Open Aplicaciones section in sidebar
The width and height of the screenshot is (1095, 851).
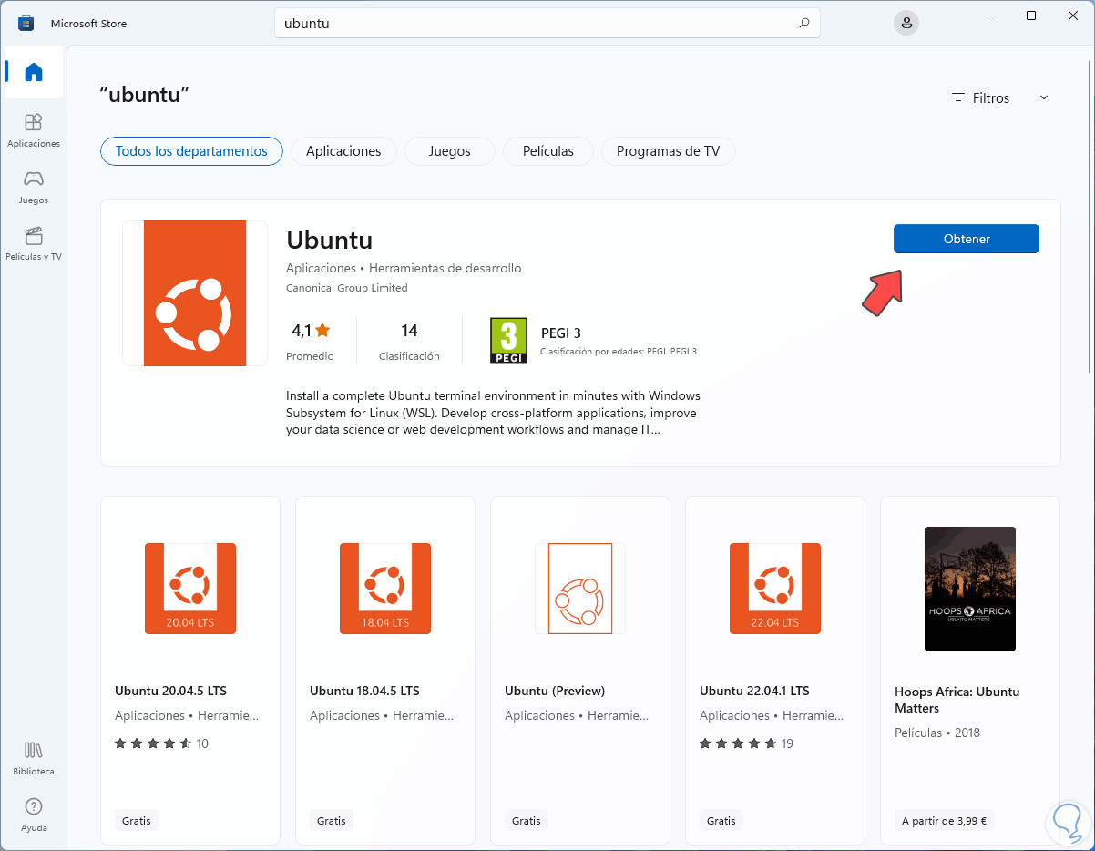pos(34,130)
